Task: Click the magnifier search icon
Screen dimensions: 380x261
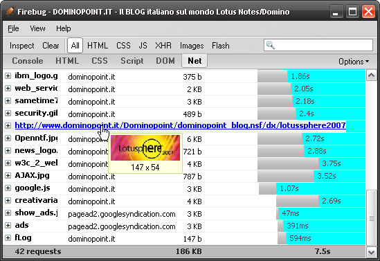Action: pyautogui.click(x=270, y=45)
